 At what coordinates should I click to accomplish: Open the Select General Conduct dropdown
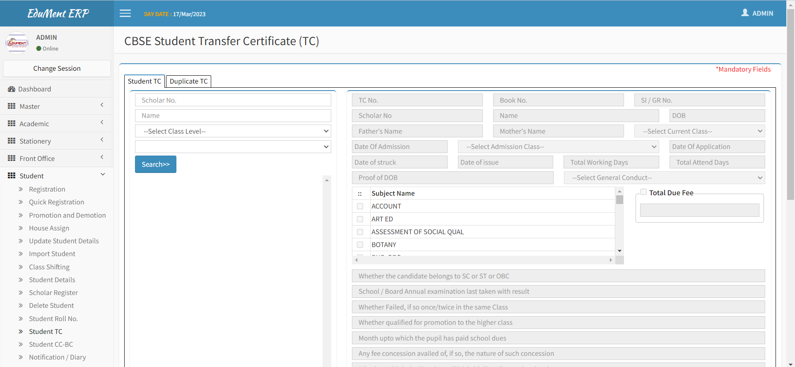(x=664, y=178)
